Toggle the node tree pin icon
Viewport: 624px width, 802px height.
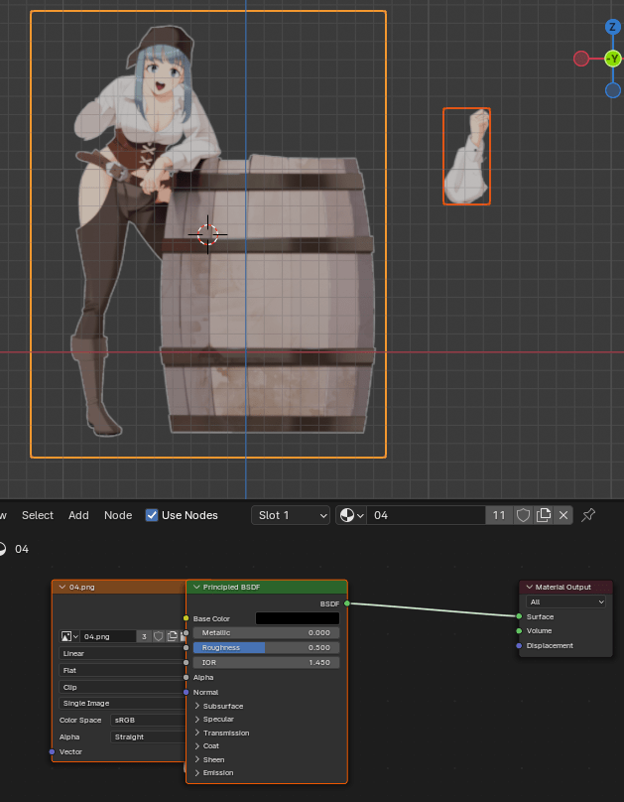tap(588, 515)
